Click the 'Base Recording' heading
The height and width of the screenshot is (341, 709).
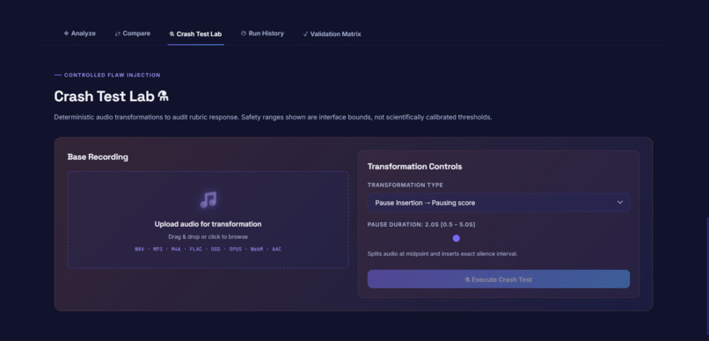click(98, 156)
